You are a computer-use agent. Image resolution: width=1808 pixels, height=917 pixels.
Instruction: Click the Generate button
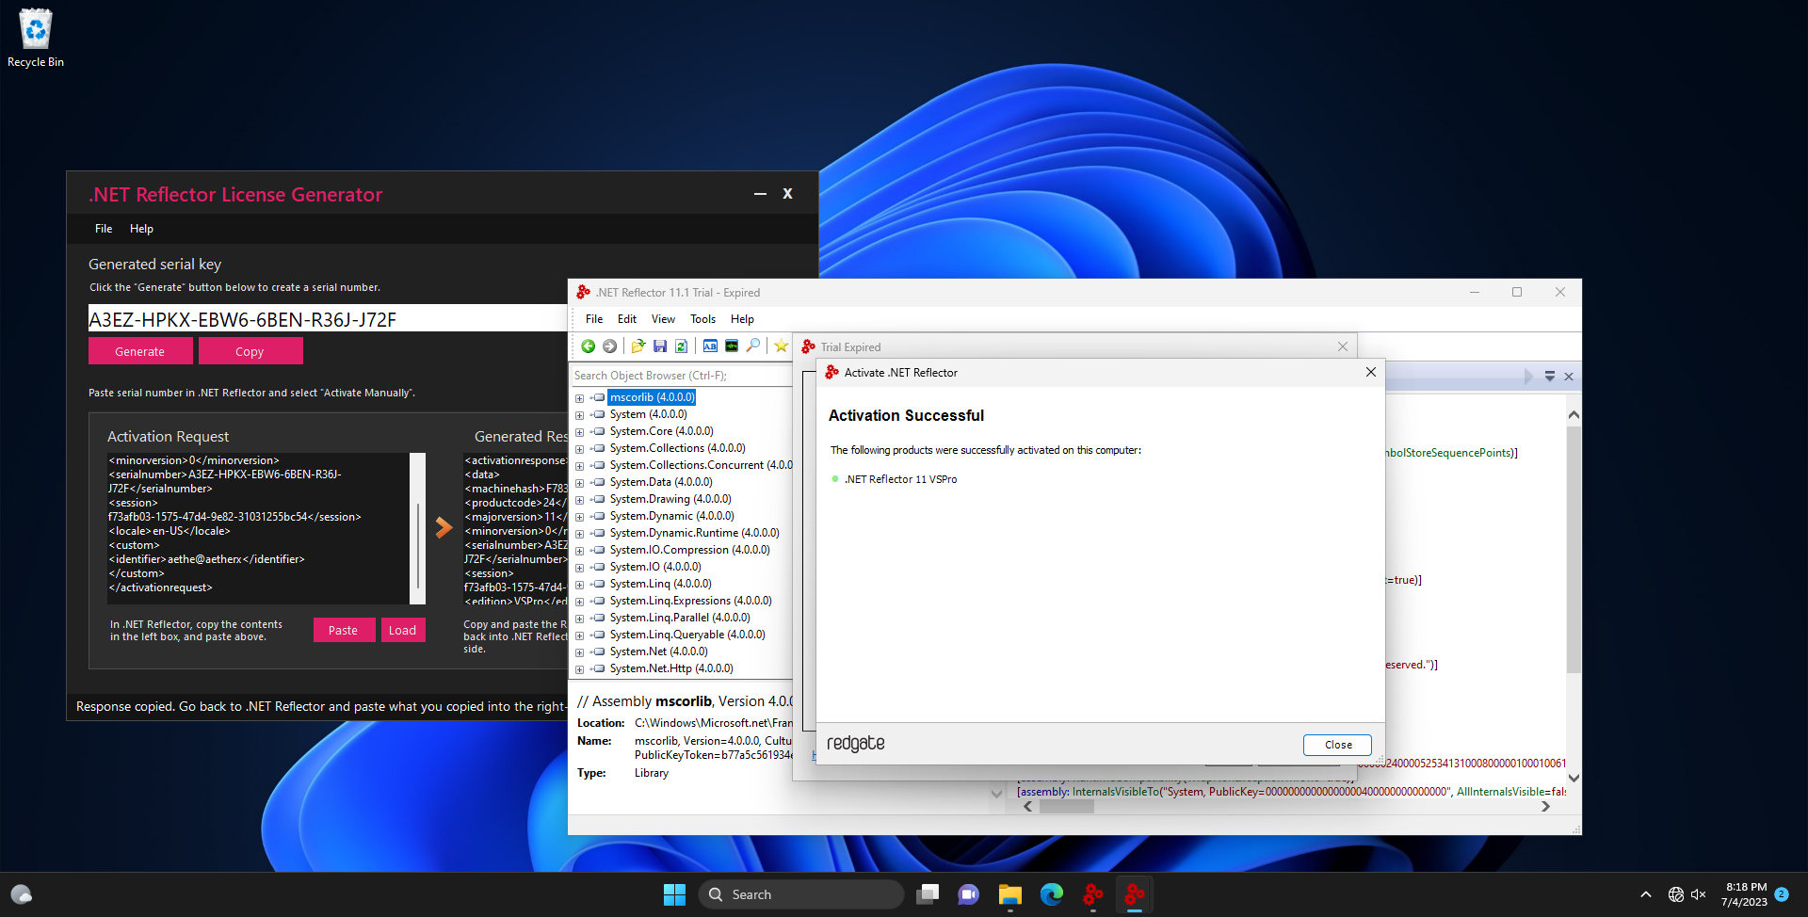140,351
